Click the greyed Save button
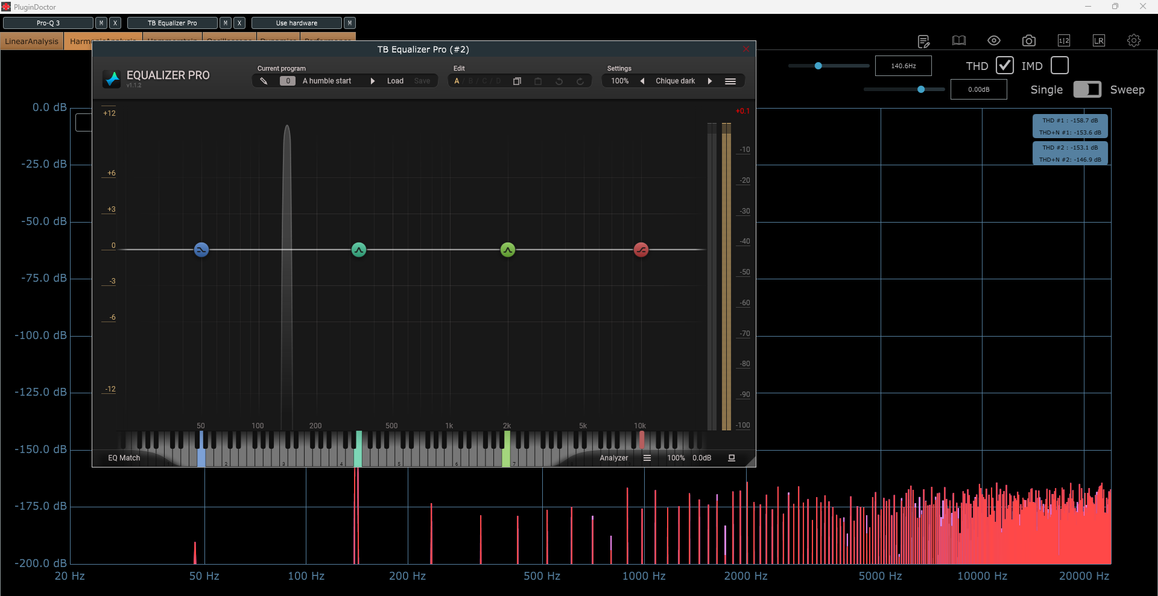Viewport: 1158px width, 596px height. 422,81
